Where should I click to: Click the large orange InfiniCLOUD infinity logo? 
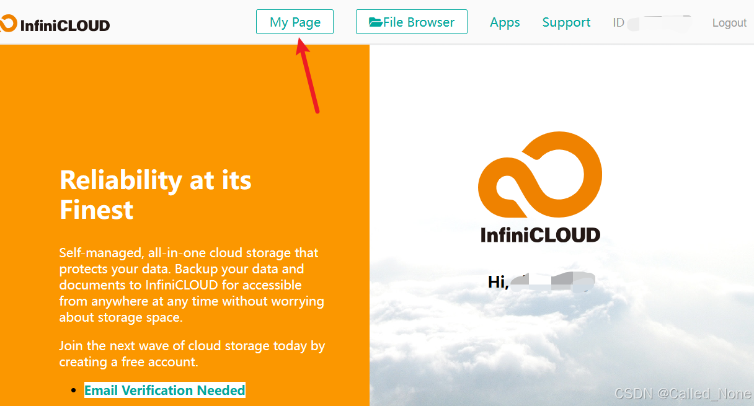(x=540, y=175)
